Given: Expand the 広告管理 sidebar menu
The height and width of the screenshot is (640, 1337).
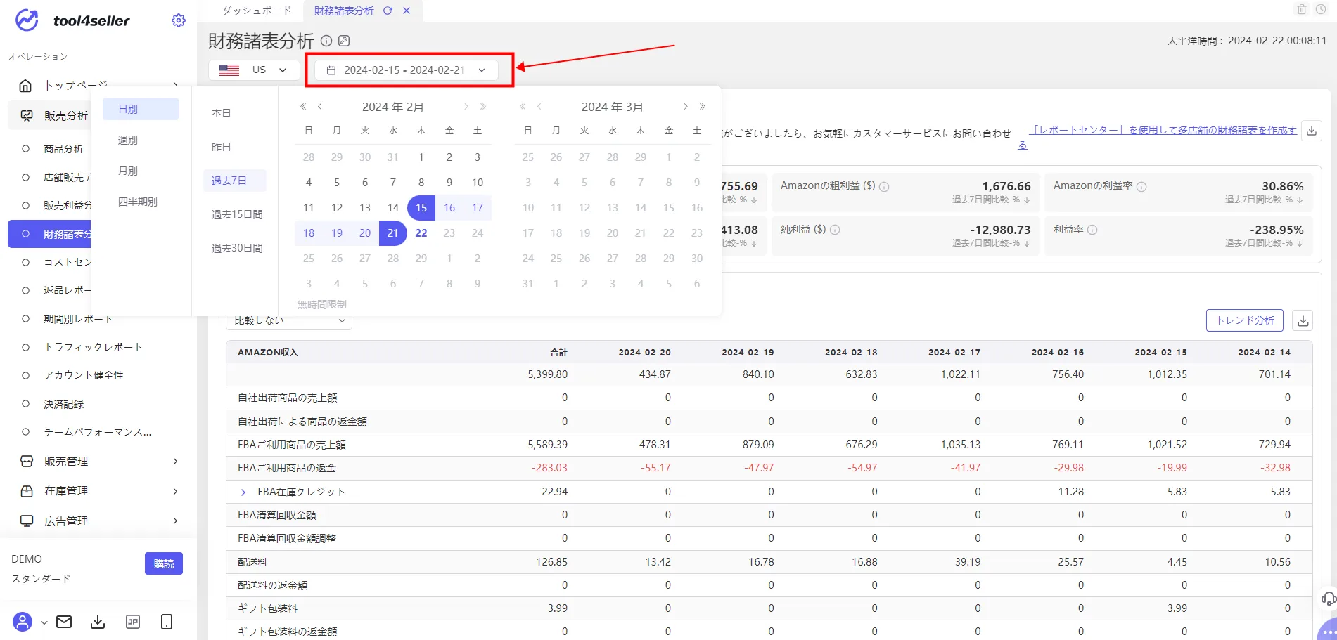Looking at the screenshot, I should pyautogui.click(x=175, y=521).
